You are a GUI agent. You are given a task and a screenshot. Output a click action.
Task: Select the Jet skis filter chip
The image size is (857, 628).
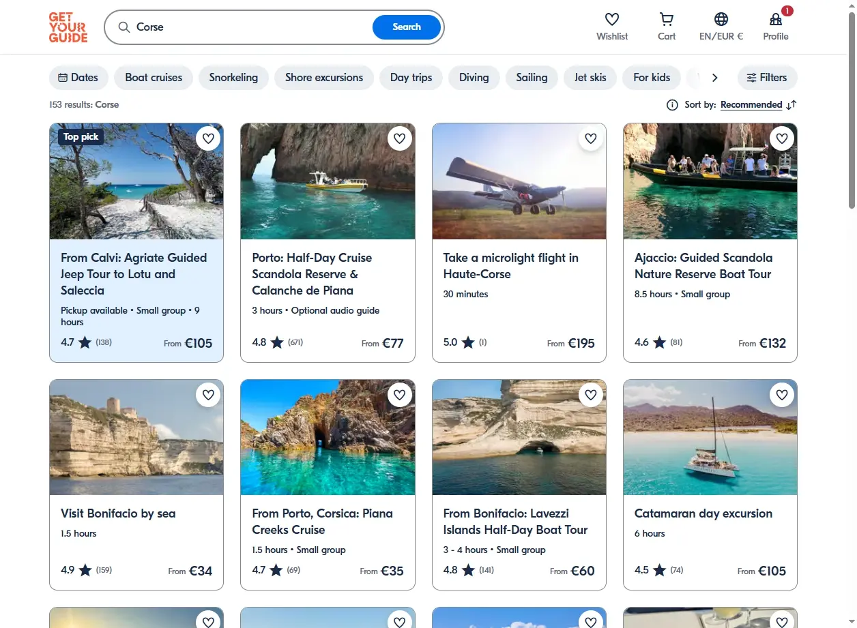click(x=590, y=78)
